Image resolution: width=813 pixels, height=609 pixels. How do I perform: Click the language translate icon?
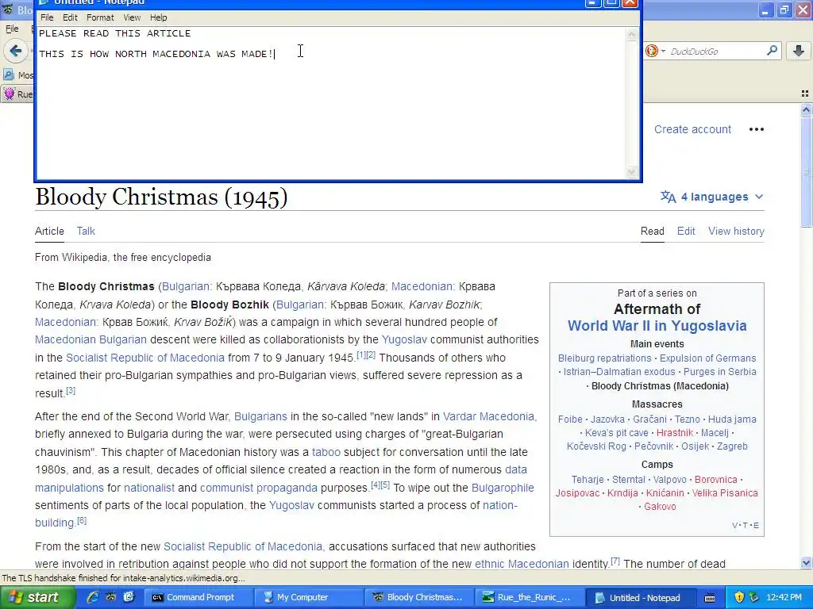pos(668,197)
